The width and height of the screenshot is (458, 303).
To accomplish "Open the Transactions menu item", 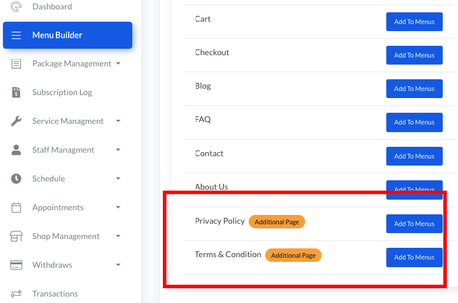I will [x=55, y=294].
